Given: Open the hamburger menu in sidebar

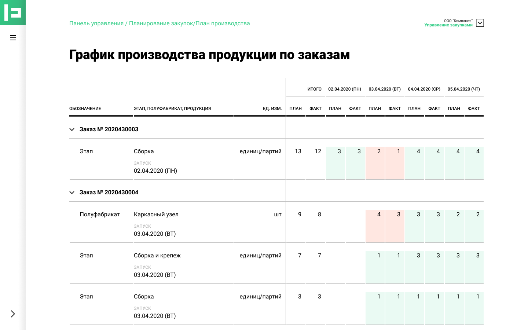Looking at the screenshot, I should 13,38.
